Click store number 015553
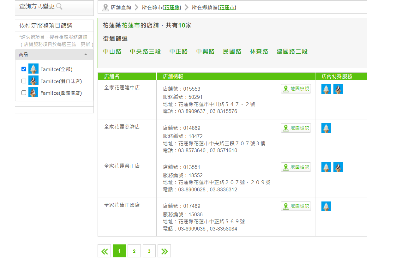This screenshot has height=270, width=407. coord(192,89)
